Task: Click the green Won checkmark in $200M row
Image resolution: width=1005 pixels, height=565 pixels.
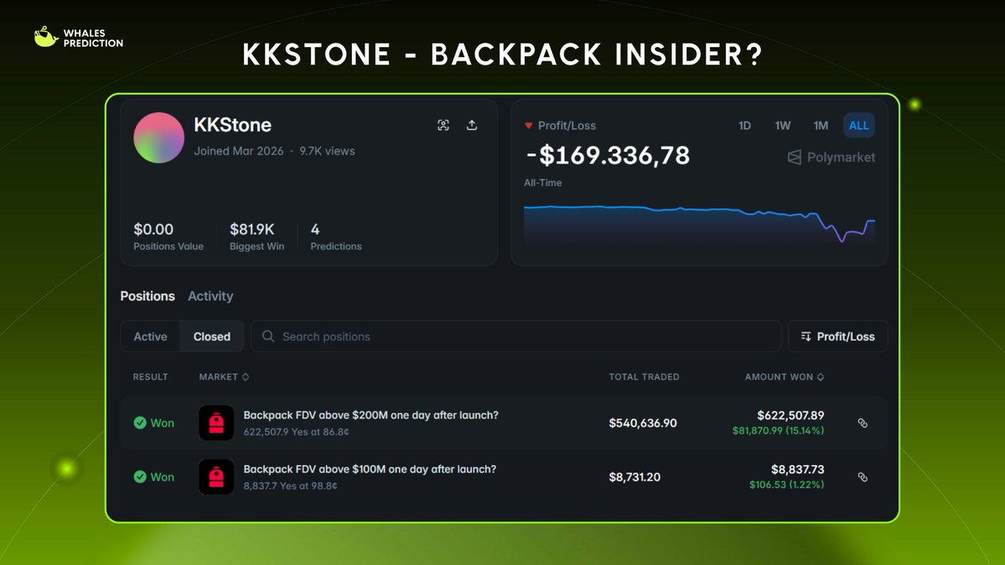Action: (x=140, y=422)
